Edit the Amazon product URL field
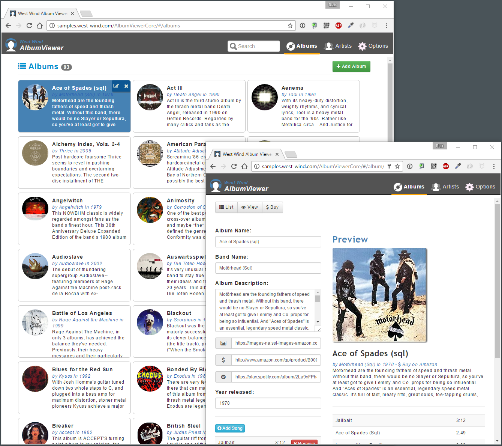Viewport: 502px width, 446px height. click(276, 360)
